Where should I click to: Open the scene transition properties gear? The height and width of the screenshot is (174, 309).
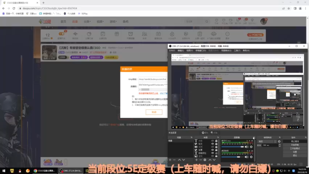tap(279, 142)
